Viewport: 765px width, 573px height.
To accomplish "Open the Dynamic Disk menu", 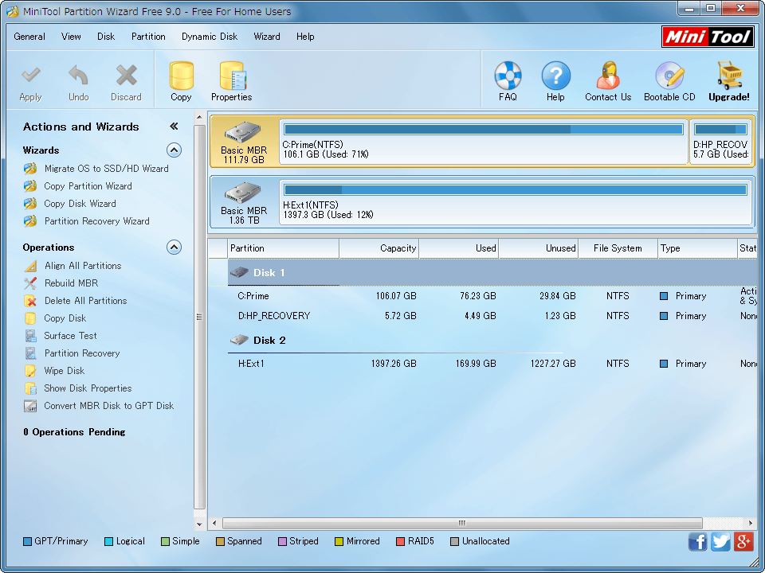I will [210, 37].
